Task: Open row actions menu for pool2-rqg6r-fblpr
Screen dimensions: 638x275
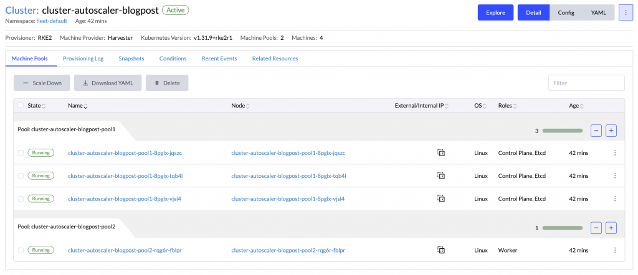Action: (615, 250)
